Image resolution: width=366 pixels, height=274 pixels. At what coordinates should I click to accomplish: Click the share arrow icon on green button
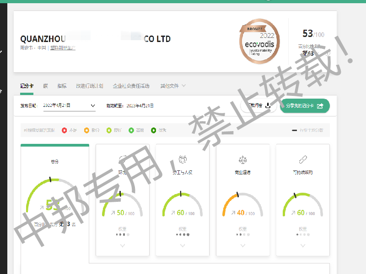(320, 106)
